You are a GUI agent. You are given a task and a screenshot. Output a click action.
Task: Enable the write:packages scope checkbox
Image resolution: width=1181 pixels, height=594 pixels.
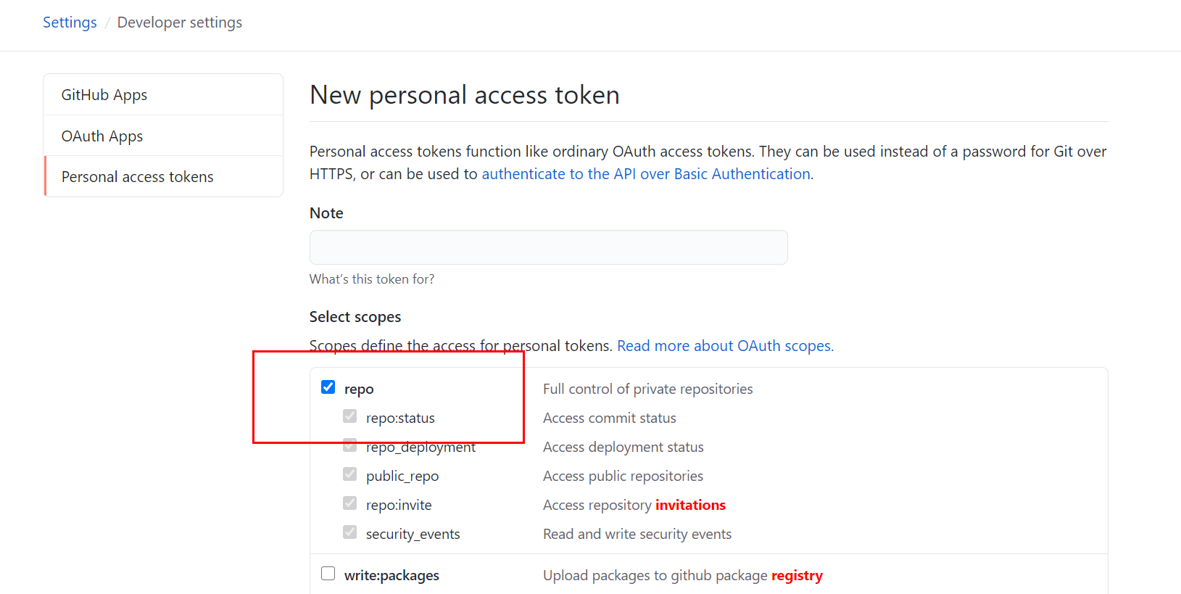point(328,574)
